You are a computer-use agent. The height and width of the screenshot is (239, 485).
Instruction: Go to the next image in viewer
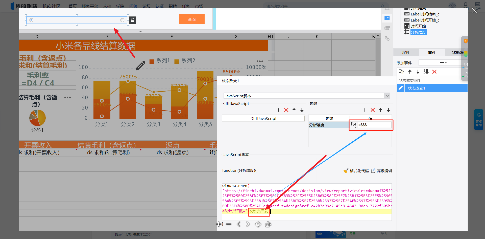click(248, 224)
